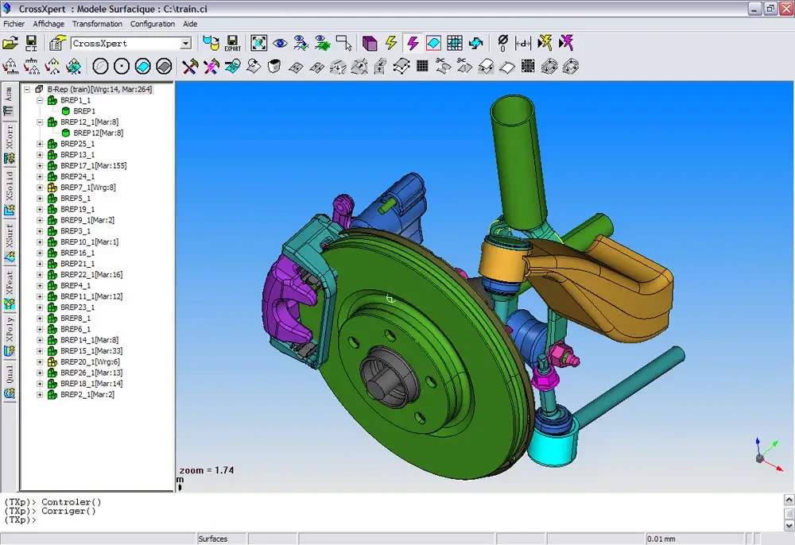Expand the BREP2_1[Mar:2] tree node
Viewport: 795px width, 545px height.
(x=40, y=395)
